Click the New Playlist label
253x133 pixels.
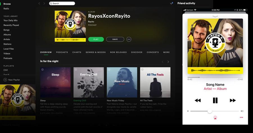(14, 80)
